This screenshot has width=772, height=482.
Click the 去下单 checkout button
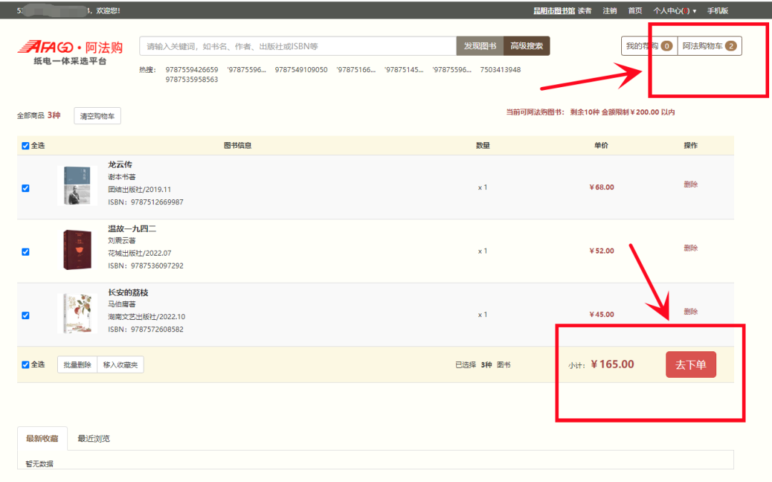click(691, 365)
